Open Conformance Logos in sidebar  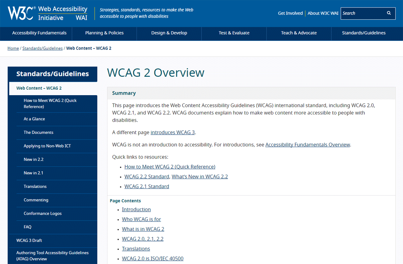[43, 214]
